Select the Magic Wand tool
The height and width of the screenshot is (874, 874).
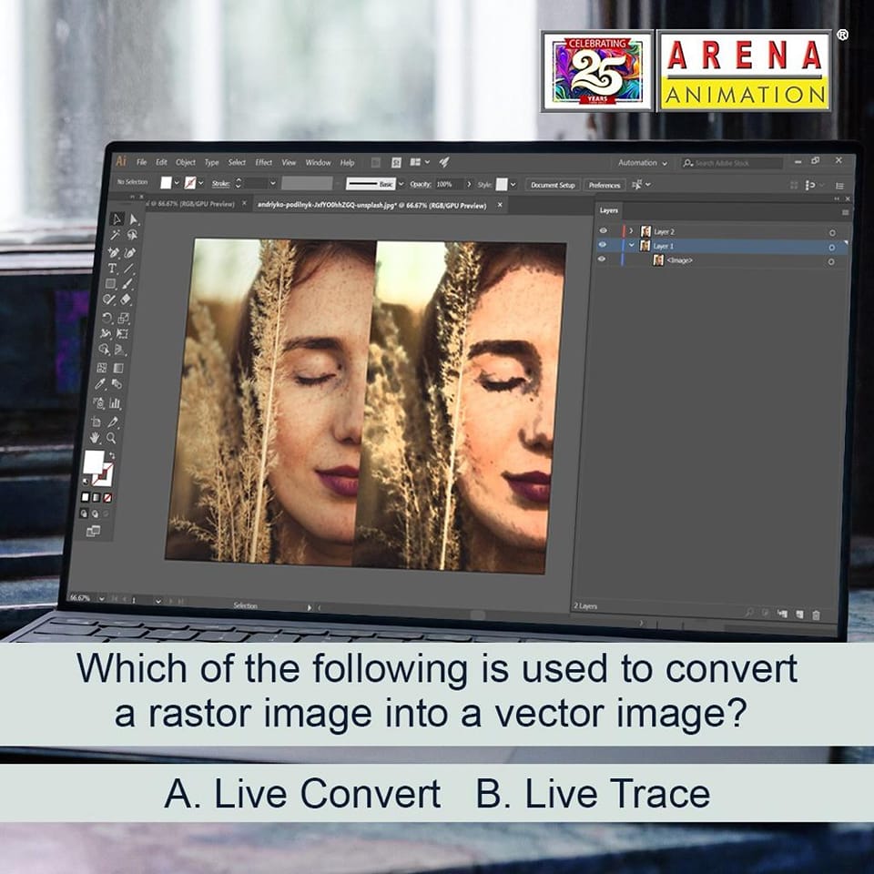point(116,235)
